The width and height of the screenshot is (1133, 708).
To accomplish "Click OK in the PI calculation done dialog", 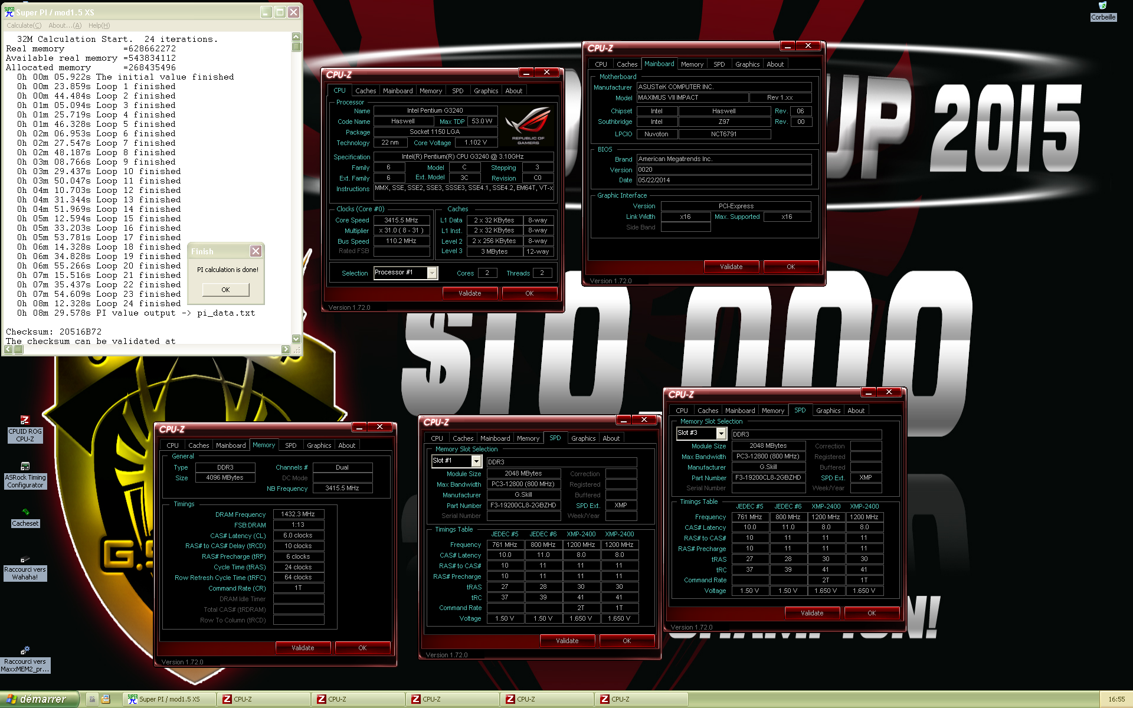I will tap(225, 290).
